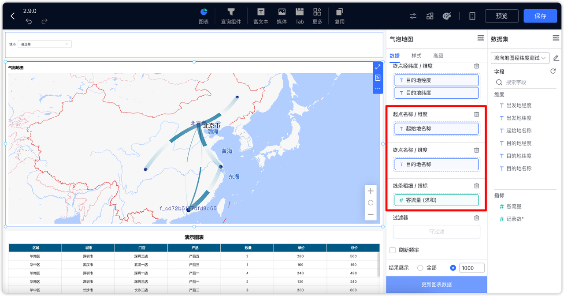Click the fullscreen expand icon on map chart

(378, 67)
